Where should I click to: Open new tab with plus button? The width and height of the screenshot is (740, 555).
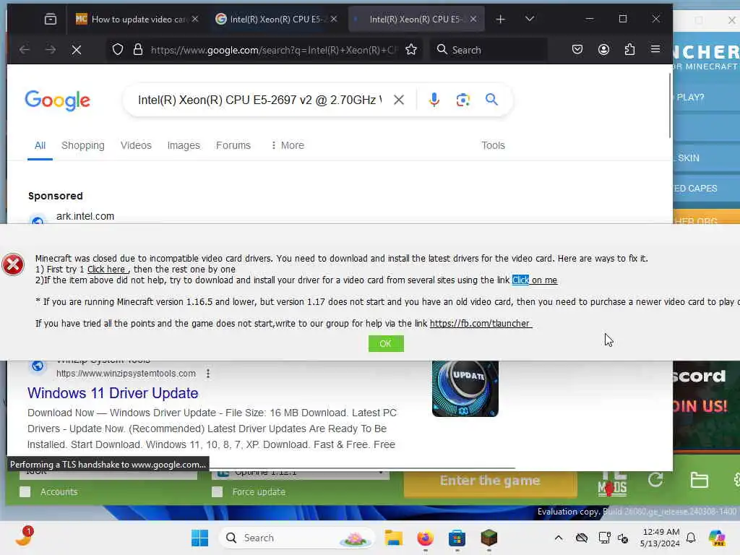point(501,20)
